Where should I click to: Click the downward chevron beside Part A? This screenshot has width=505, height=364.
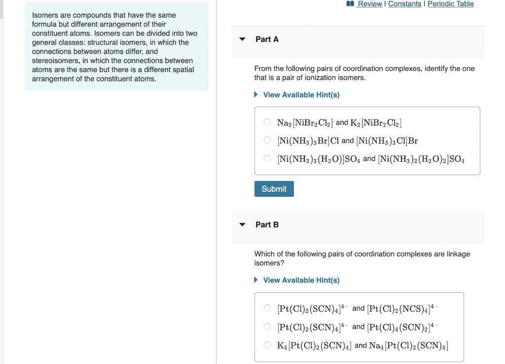[x=242, y=39]
